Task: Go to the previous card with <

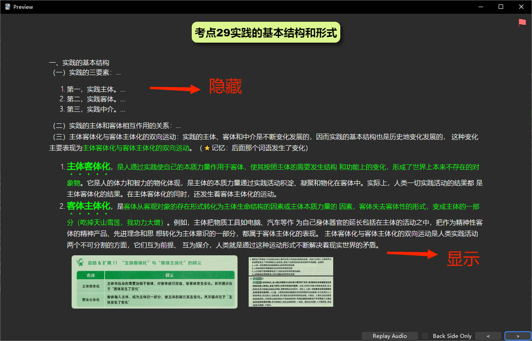Action: pos(488,336)
